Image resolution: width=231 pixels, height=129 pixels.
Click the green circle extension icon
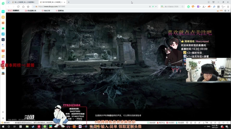click(188, 7)
